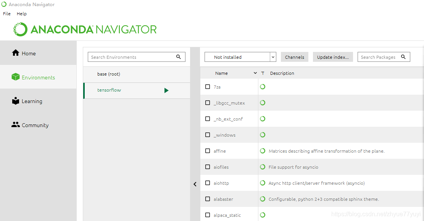424x221 pixels.
Task: Click the Name column sort arrow
Action: pyautogui.click(x=255, y=73)
